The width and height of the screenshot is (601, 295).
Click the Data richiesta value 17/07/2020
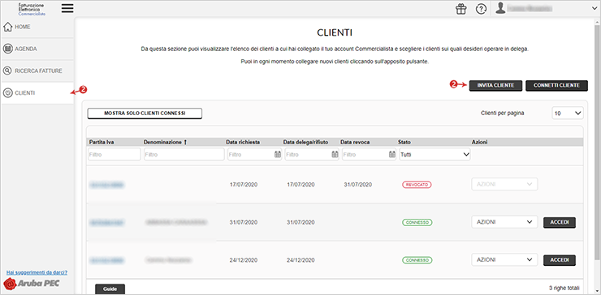244,185
